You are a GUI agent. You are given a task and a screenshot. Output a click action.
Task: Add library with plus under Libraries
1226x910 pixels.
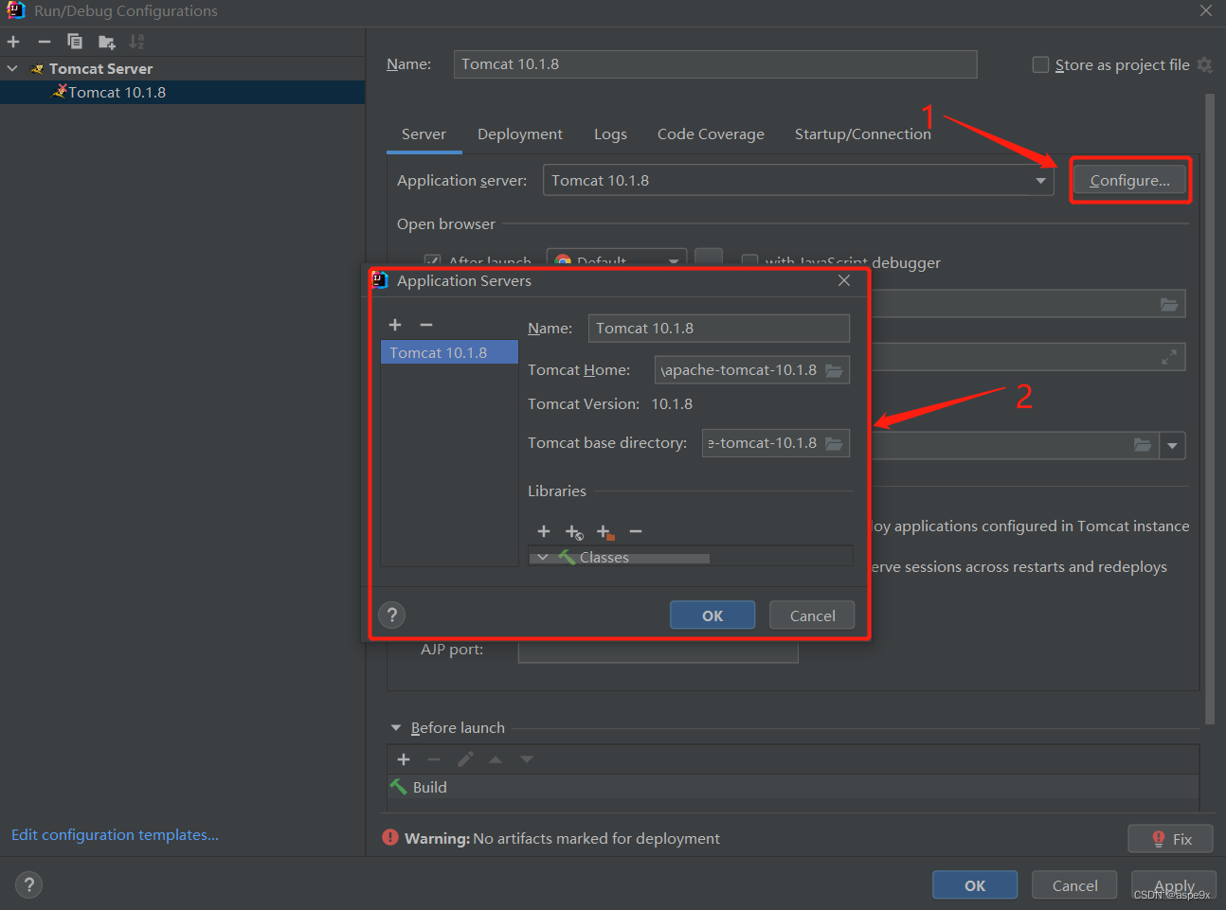click(544, 531)
